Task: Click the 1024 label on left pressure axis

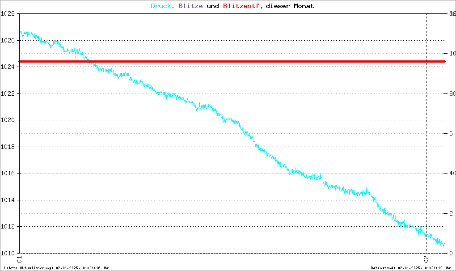Action: tap(8, 67)
